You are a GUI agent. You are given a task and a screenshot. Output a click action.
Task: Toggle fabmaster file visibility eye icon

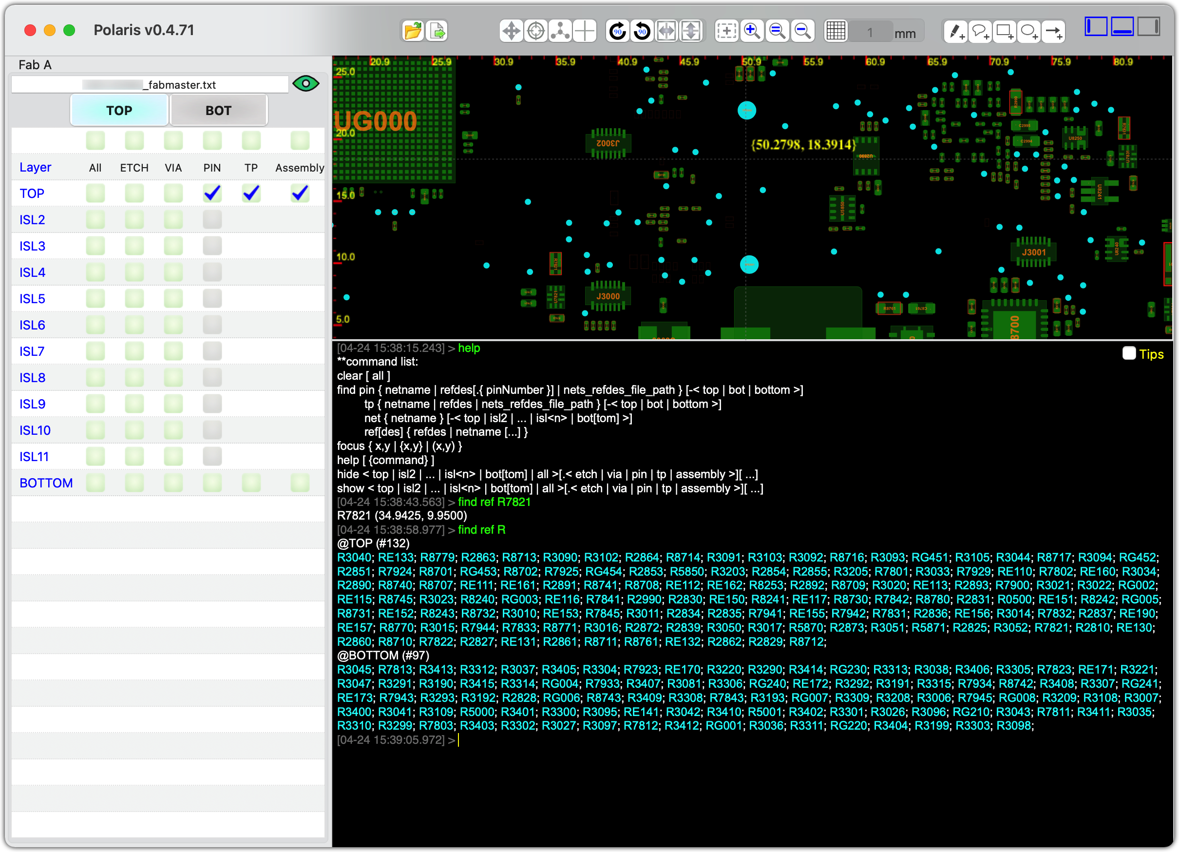coord(305,84)
